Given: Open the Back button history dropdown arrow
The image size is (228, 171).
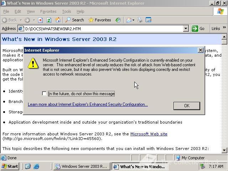Looking at the screenshot, I should (x=21, y=20).
